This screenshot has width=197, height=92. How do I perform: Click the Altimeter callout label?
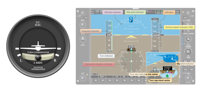(x=169, y=12)
